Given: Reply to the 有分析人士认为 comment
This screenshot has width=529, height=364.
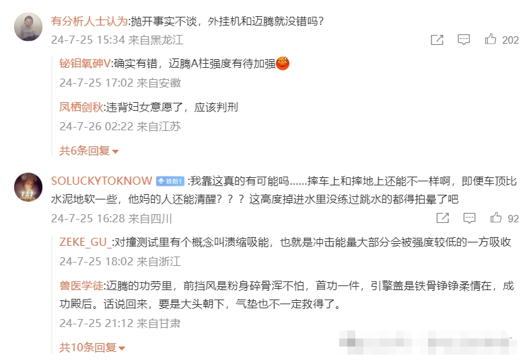Looking at the screenshot, I should [464, 40].
